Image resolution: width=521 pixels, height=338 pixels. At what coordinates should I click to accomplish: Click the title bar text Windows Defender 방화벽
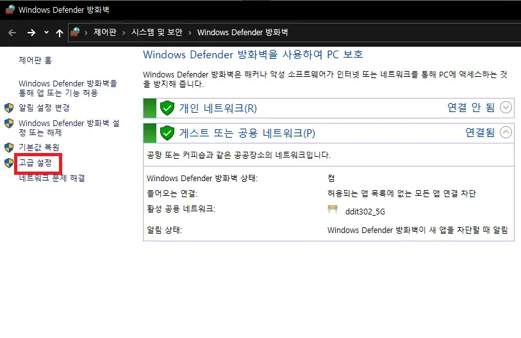(64, 10)
